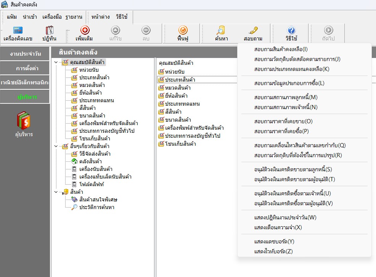Select เครื่องนับสินค้า device icon in tree

coord(75,169)
